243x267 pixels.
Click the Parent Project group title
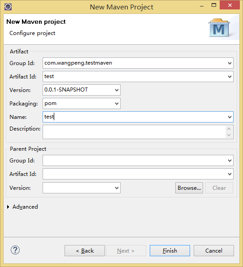pos(28,149)
